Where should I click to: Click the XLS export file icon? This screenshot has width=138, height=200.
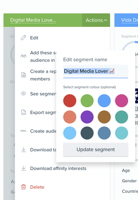[23, 112]
